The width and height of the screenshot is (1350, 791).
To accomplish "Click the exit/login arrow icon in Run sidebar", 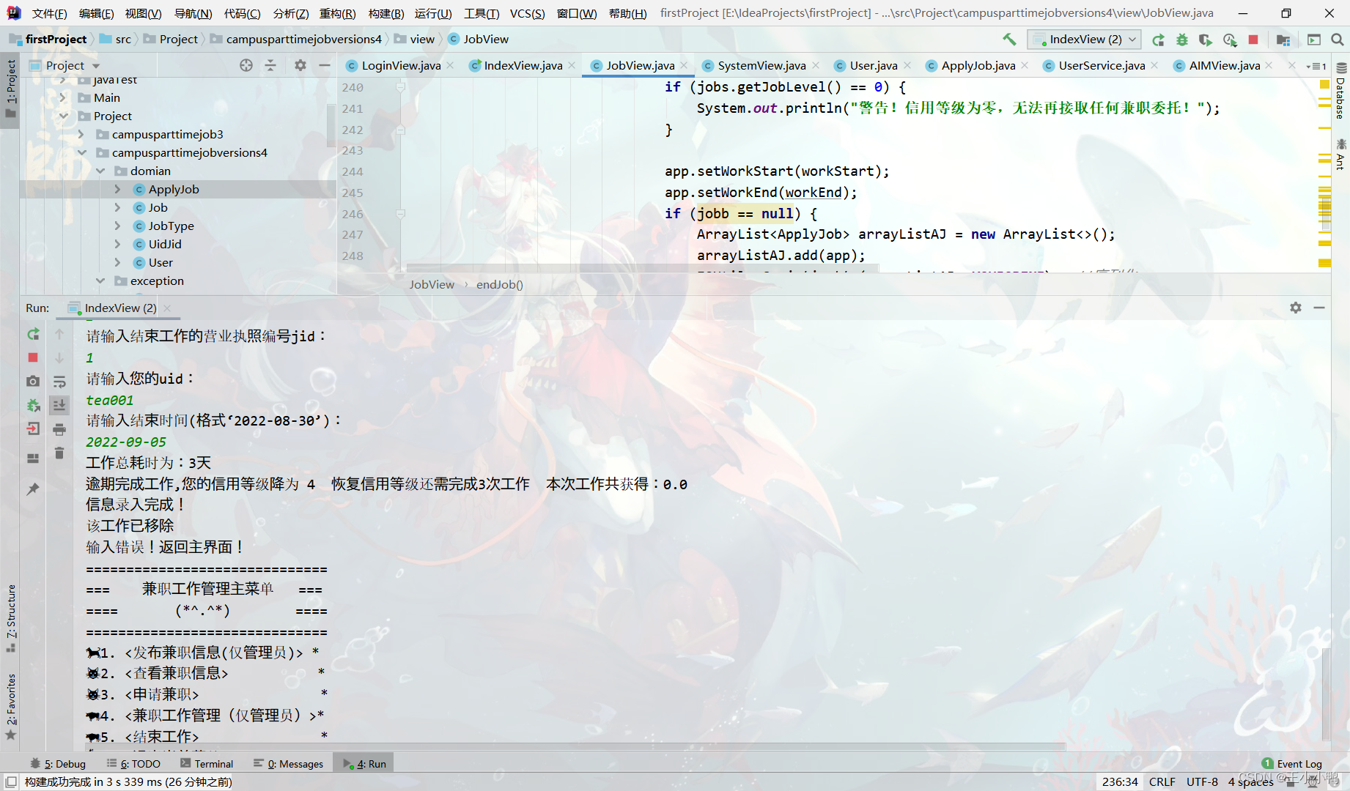I will coord(33,429).
